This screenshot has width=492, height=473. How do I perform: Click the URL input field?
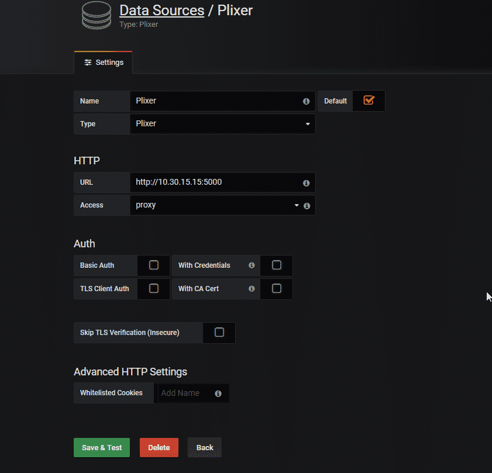(x=222, y=182)
